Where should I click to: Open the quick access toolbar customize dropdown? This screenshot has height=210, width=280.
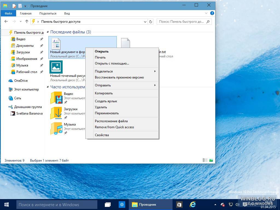(25, 6)
